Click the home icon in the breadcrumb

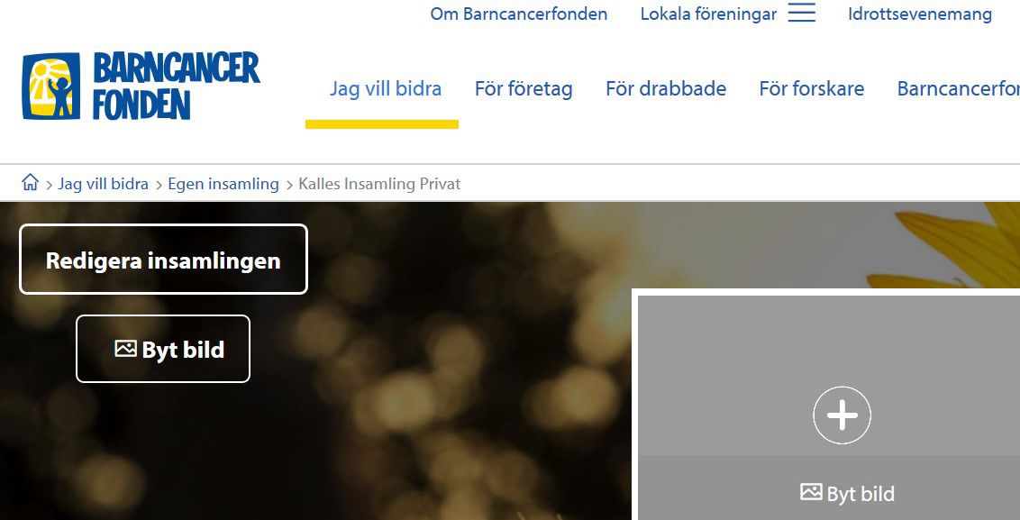(30, 182)
